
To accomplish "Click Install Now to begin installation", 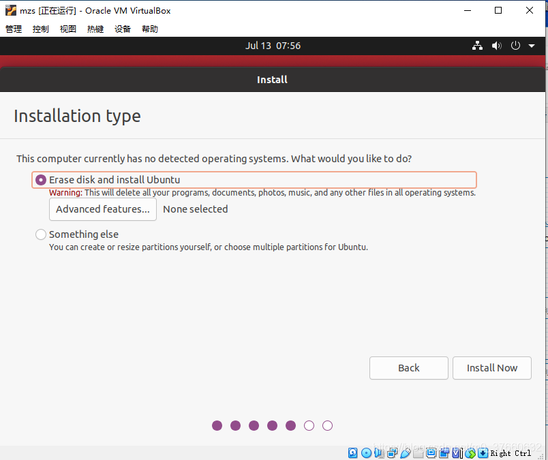I will [x=491, y=368].
